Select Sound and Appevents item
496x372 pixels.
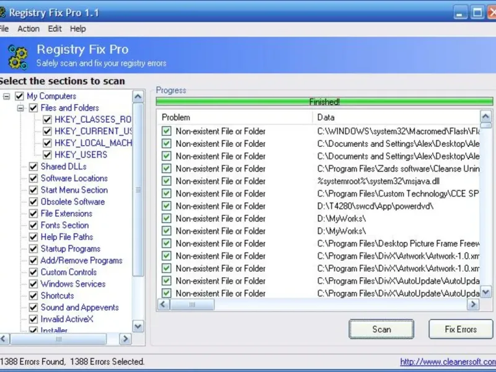[80, 307]
